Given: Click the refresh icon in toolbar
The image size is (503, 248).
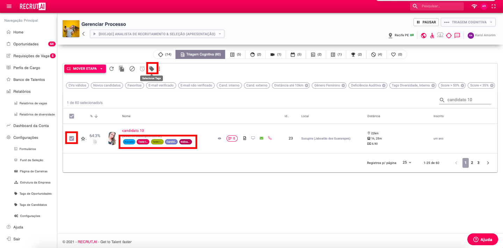Looking at the screenshot, I should pyautogui.click(x=112, y=69).
